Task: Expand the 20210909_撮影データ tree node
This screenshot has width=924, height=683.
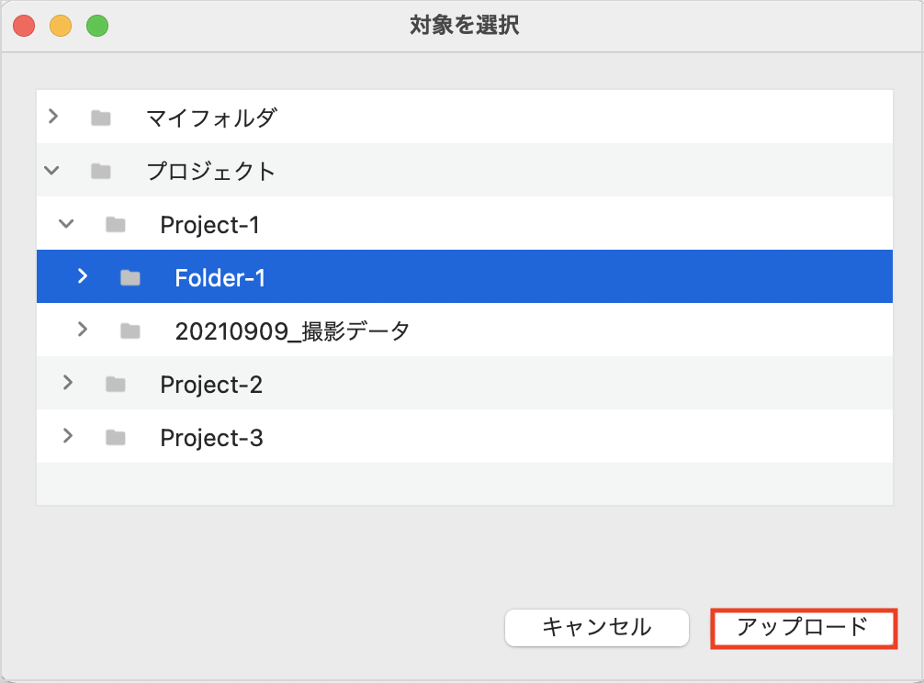Action: [84, 330]
